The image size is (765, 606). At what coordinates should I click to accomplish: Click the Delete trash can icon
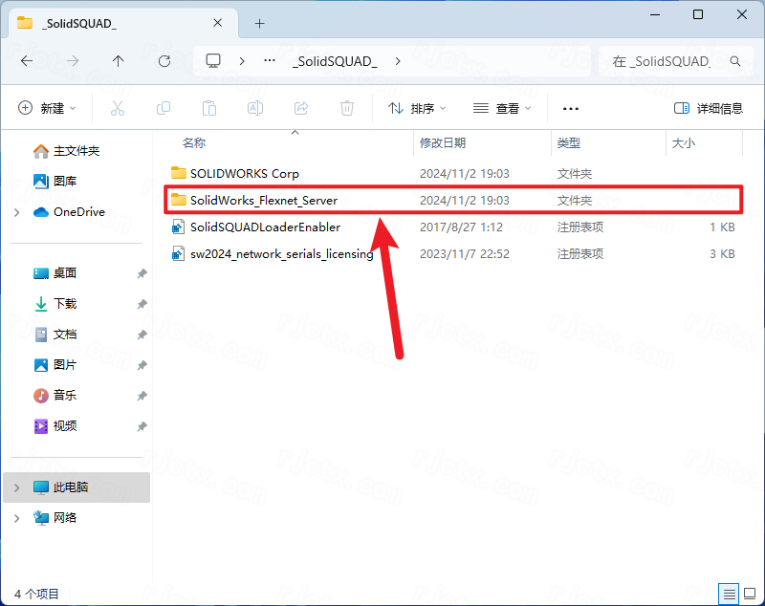tap(347, 109)
